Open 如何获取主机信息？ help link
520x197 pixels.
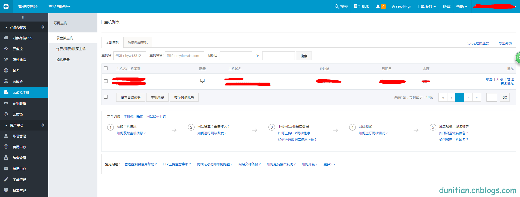(x=131, y=133)
